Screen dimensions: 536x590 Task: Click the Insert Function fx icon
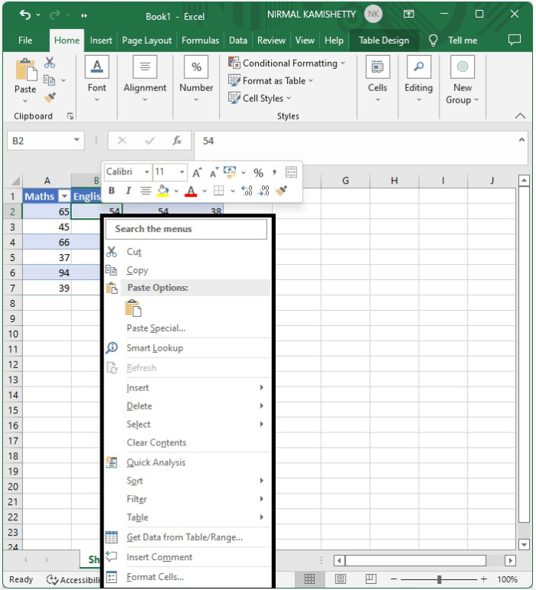tap(177, 141)
